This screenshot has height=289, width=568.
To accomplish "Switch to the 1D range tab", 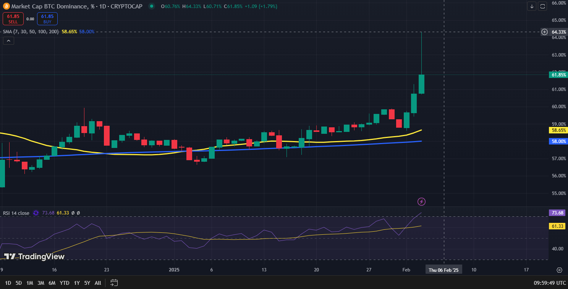I will pyautogui.click(x=8, y=283).
